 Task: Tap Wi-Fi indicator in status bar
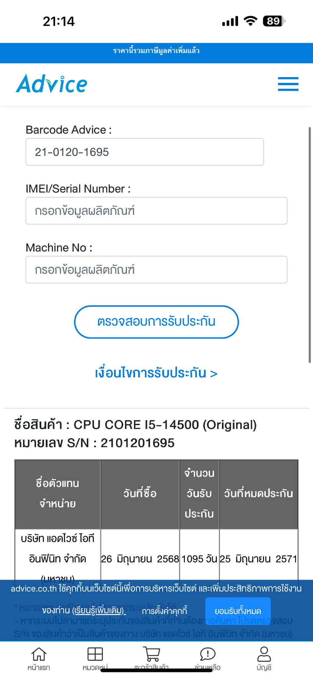tap(250, 21)
